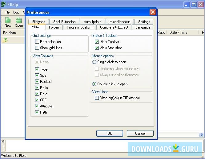Open the Edit menu in Filzip
The image size is (205, 159).
[16, 12]
